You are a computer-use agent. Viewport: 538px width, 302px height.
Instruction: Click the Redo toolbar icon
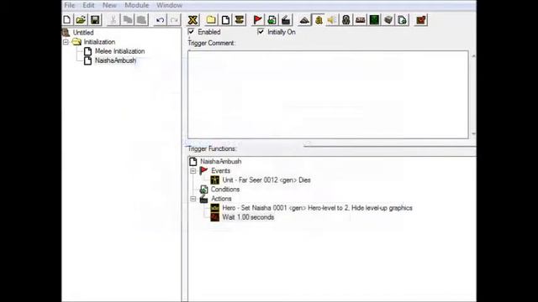[174, 20]
